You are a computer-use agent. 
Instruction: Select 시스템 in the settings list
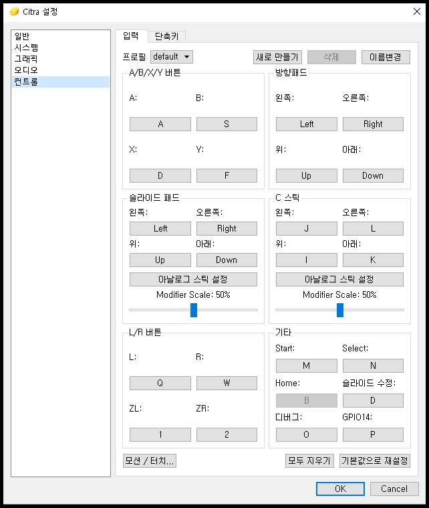(x=61, y=48)
